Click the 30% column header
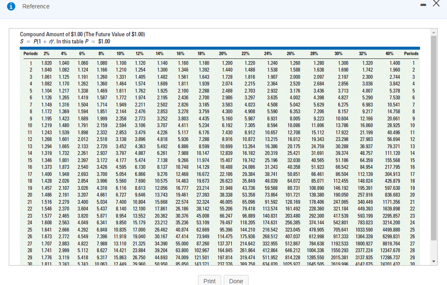Image resolution: width=447 pixels, height=285 pixels. click(x=338, y=54)
